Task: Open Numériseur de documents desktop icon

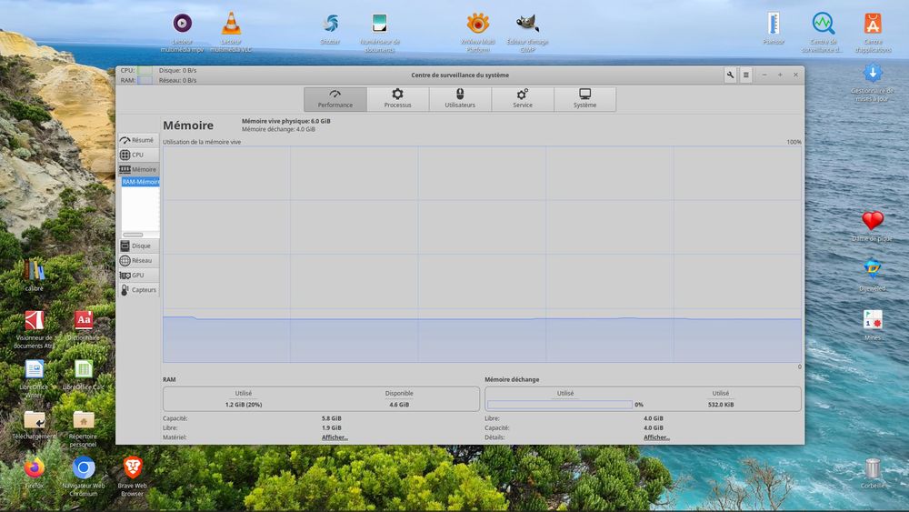Action: point(380,32)
